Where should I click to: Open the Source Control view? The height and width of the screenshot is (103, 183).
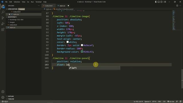3,18
